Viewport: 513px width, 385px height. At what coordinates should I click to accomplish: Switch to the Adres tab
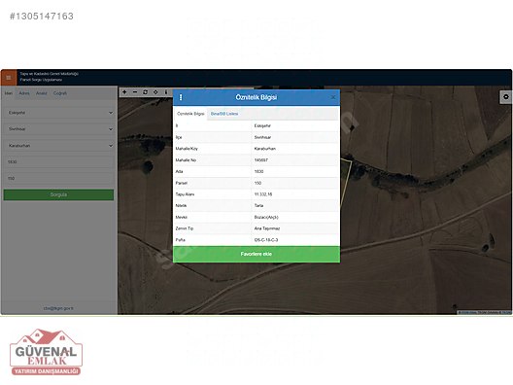[24, 93]
